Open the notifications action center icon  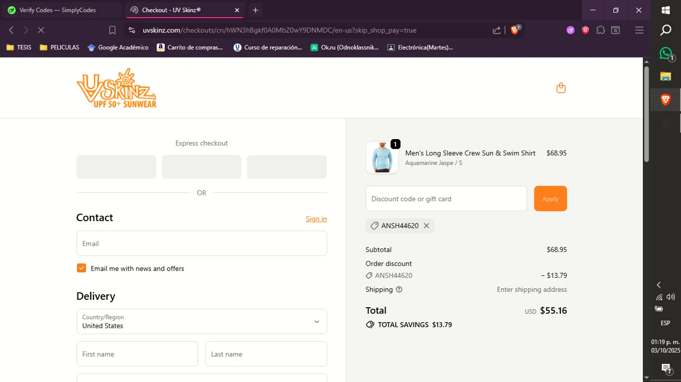click(666, 368)
